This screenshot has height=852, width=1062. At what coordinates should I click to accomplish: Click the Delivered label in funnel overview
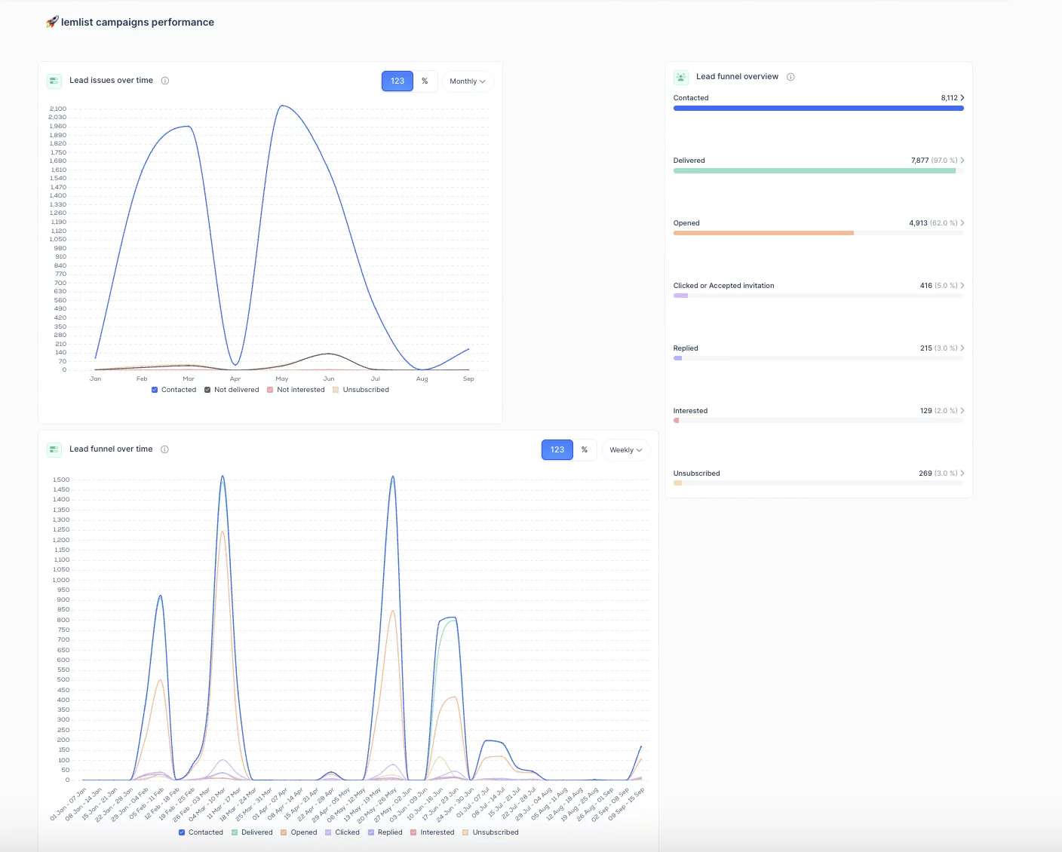(689, 161)
